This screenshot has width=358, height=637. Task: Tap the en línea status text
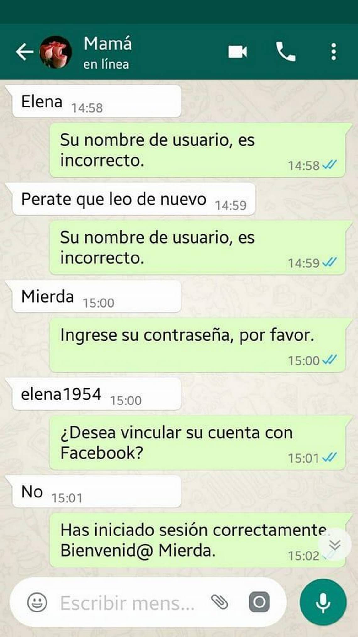tap(106, 64)
